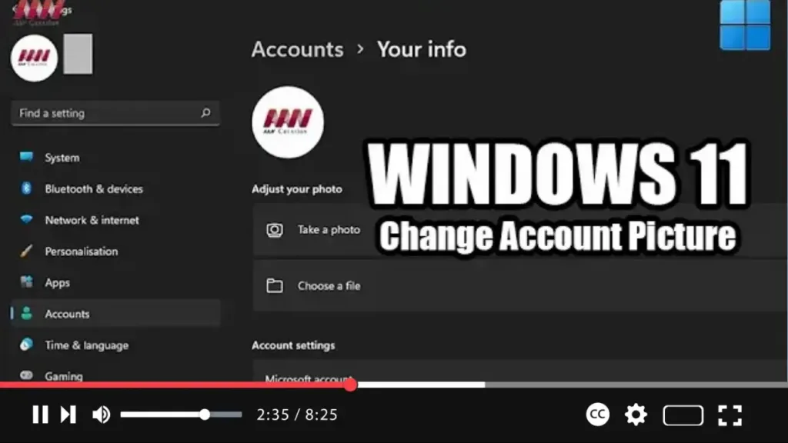
Task: Select Network & internet in sidebar
Action: click(x=92, y=220)
